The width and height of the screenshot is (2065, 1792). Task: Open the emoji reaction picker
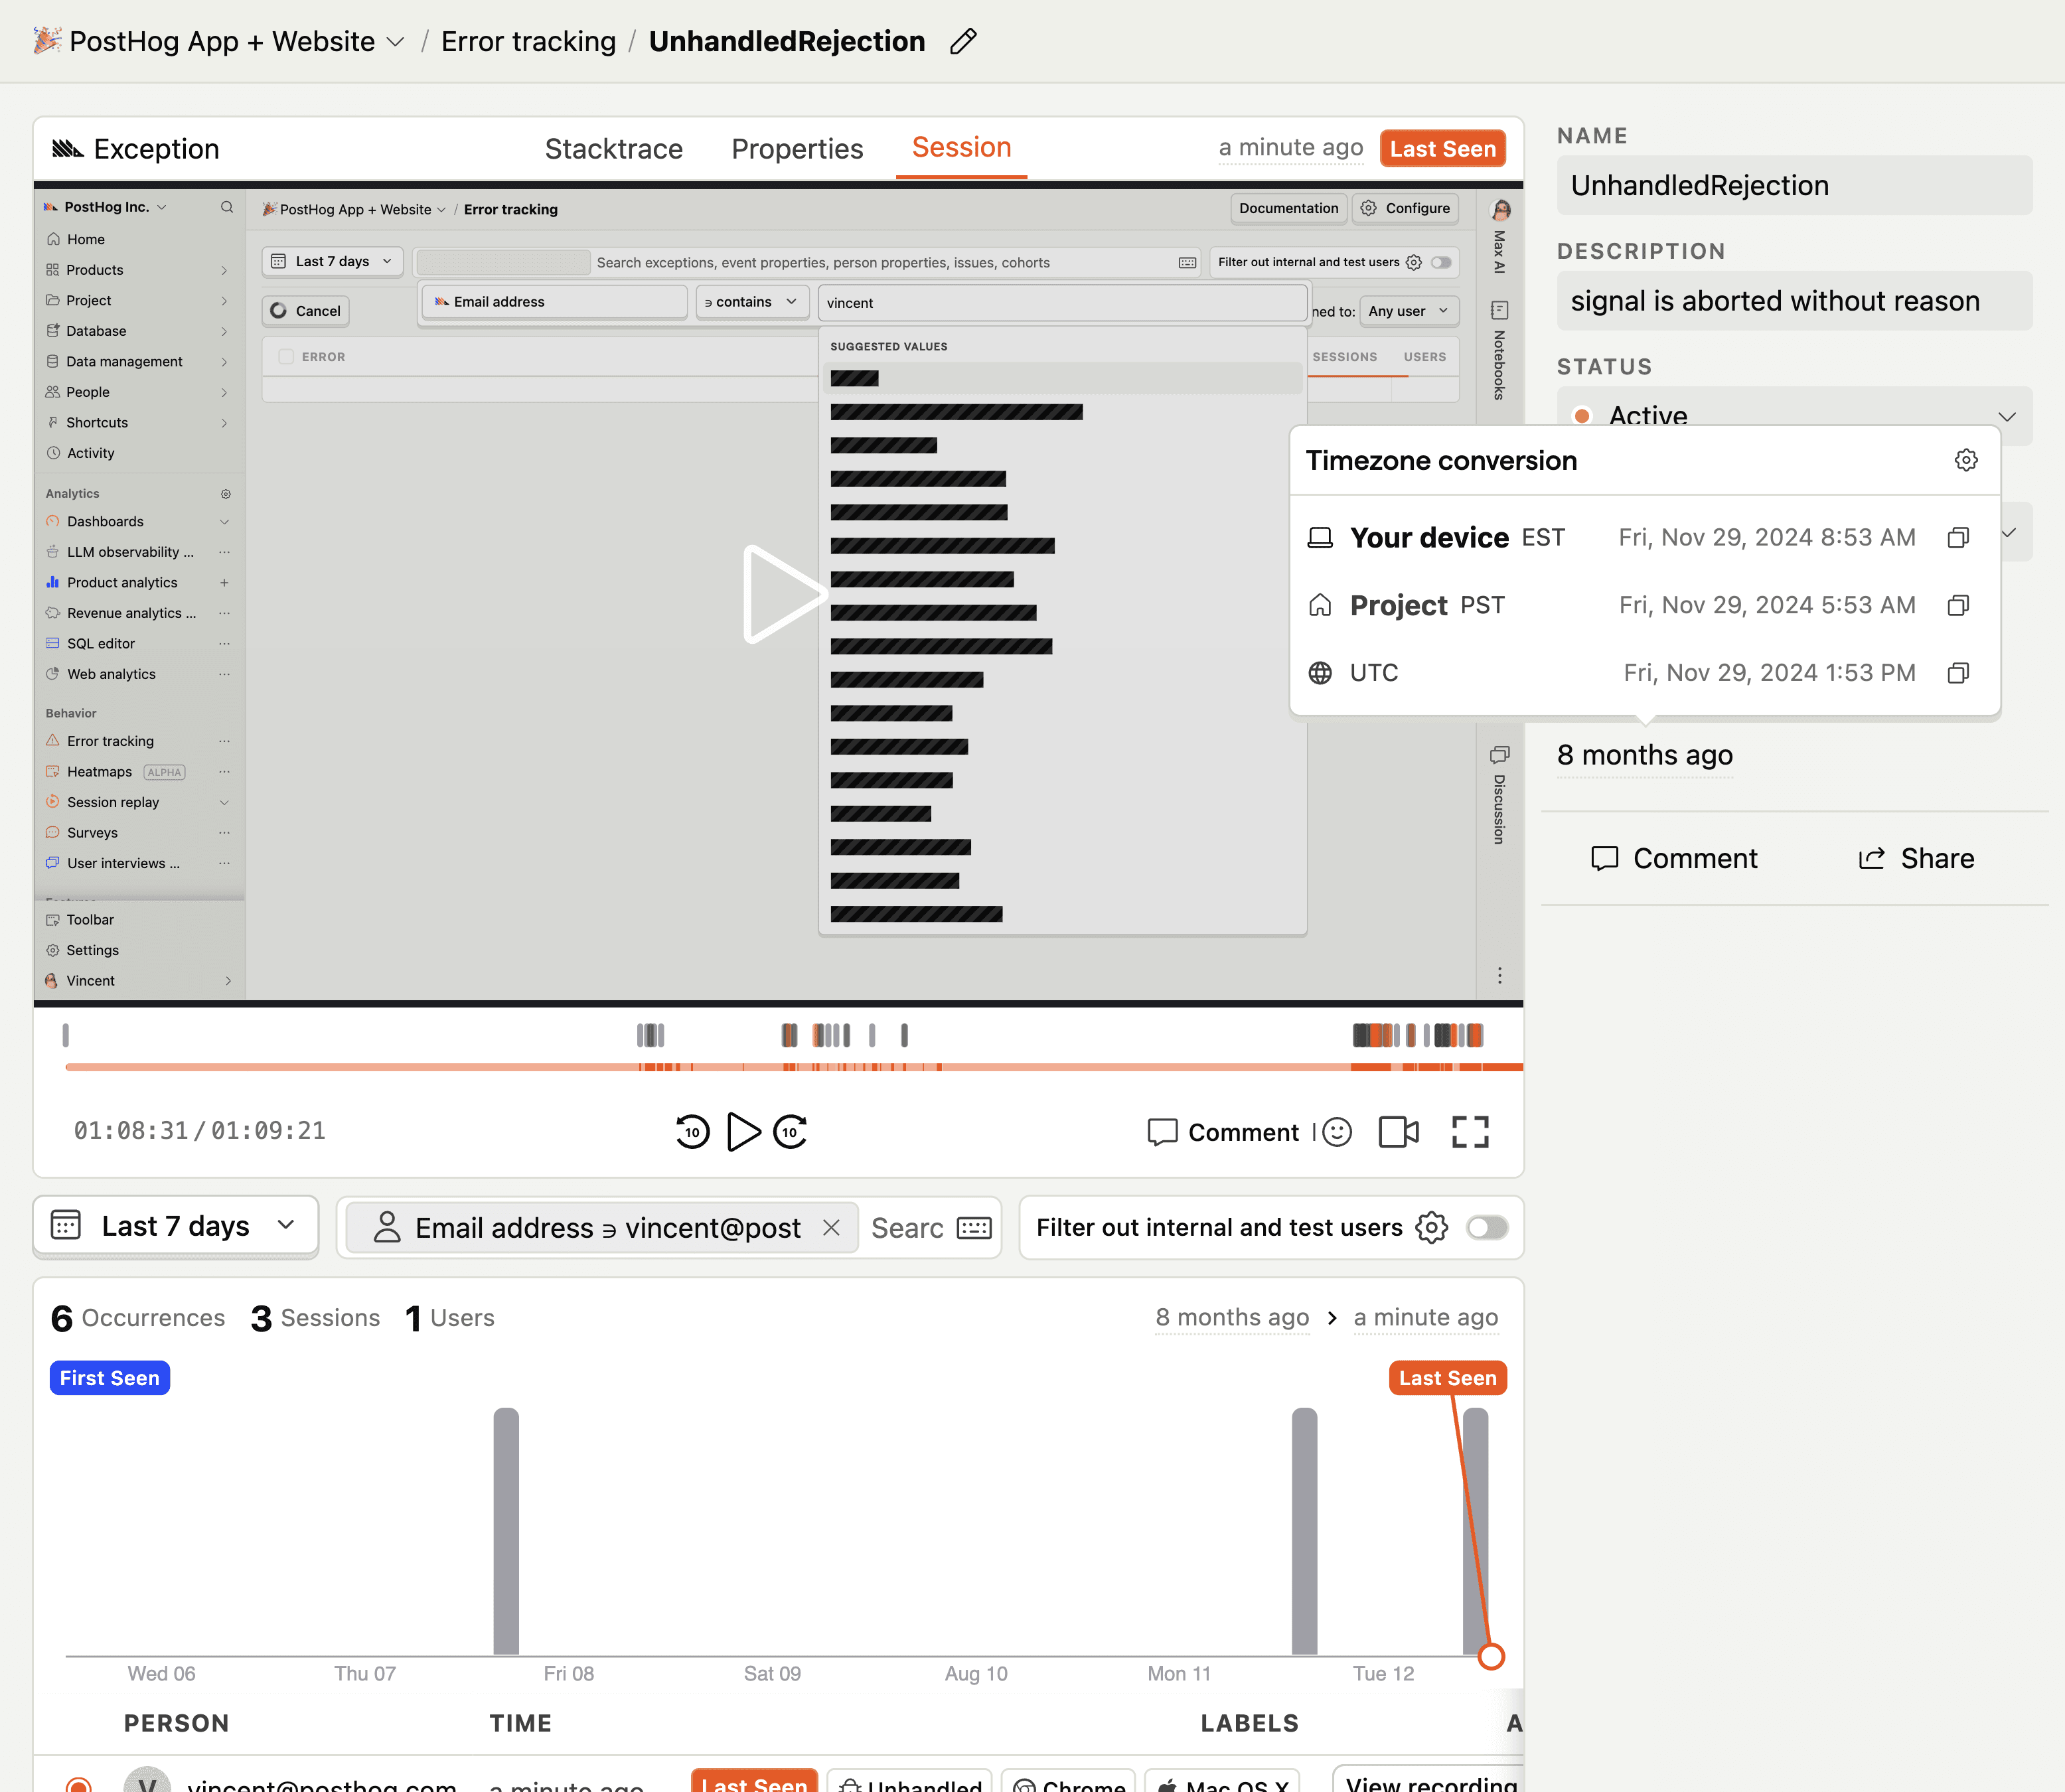(x=1336, y=1132)
